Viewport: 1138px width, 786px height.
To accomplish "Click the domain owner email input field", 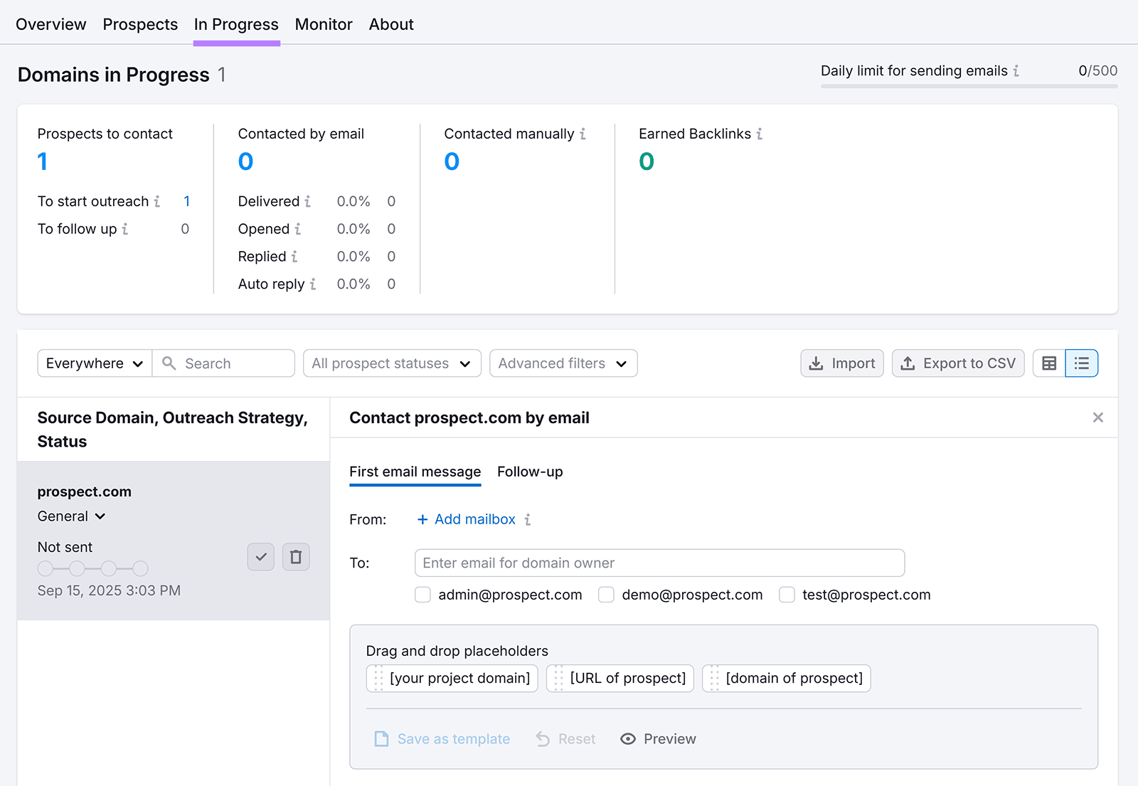I will coord(659,563).
